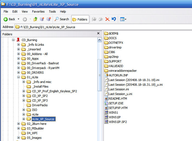
Task: Select the WIN51 file icon
Action: click(106, 112)
